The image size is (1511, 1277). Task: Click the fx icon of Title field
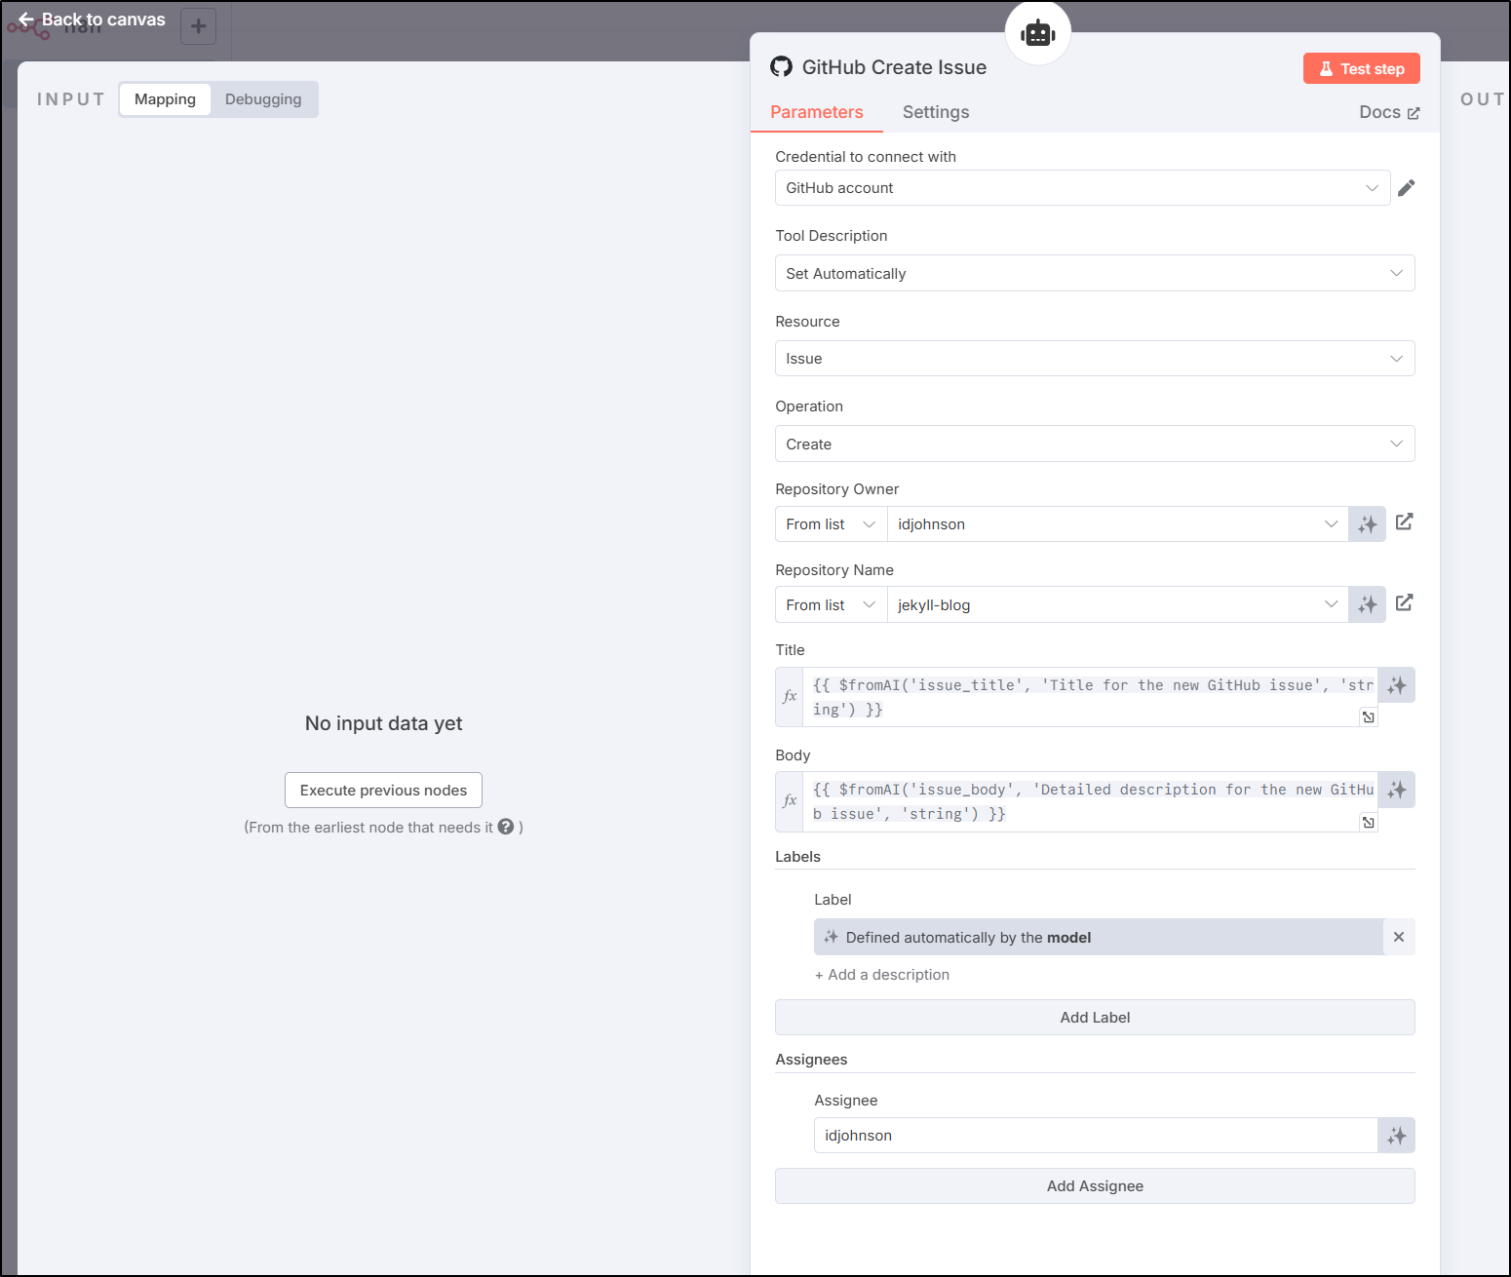coord(790,697)
